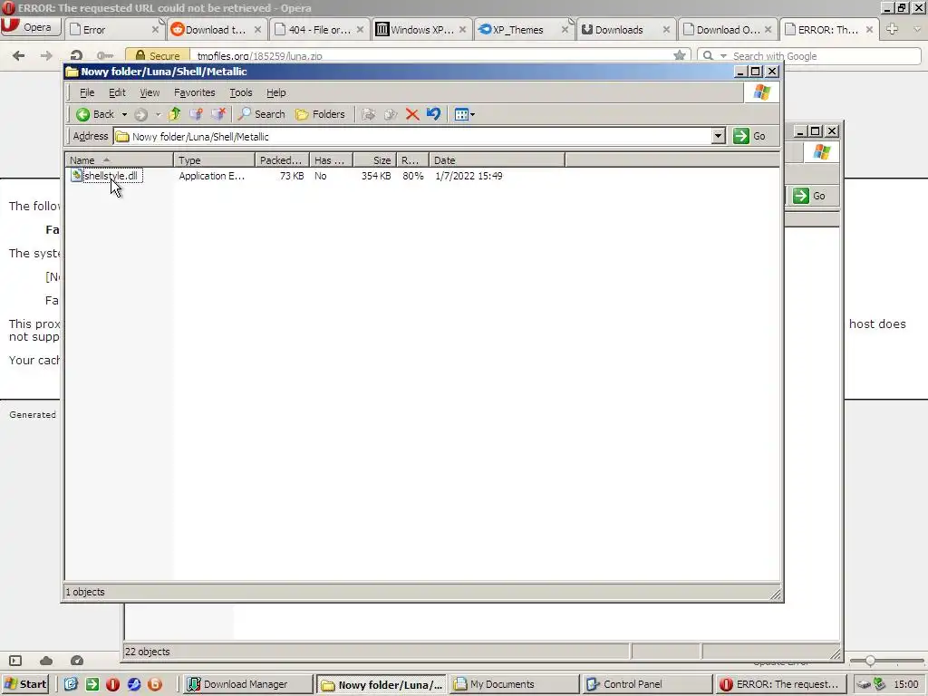Sort by the Packed size column header
Viewport: 928px width, 696px height.
click(x=283, y=160)
